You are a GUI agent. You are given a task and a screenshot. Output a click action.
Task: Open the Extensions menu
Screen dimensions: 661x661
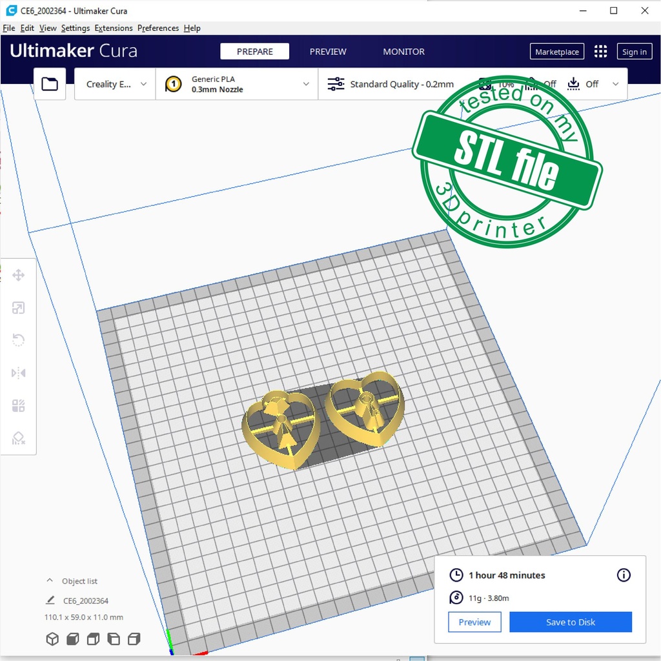click(114, 28)
